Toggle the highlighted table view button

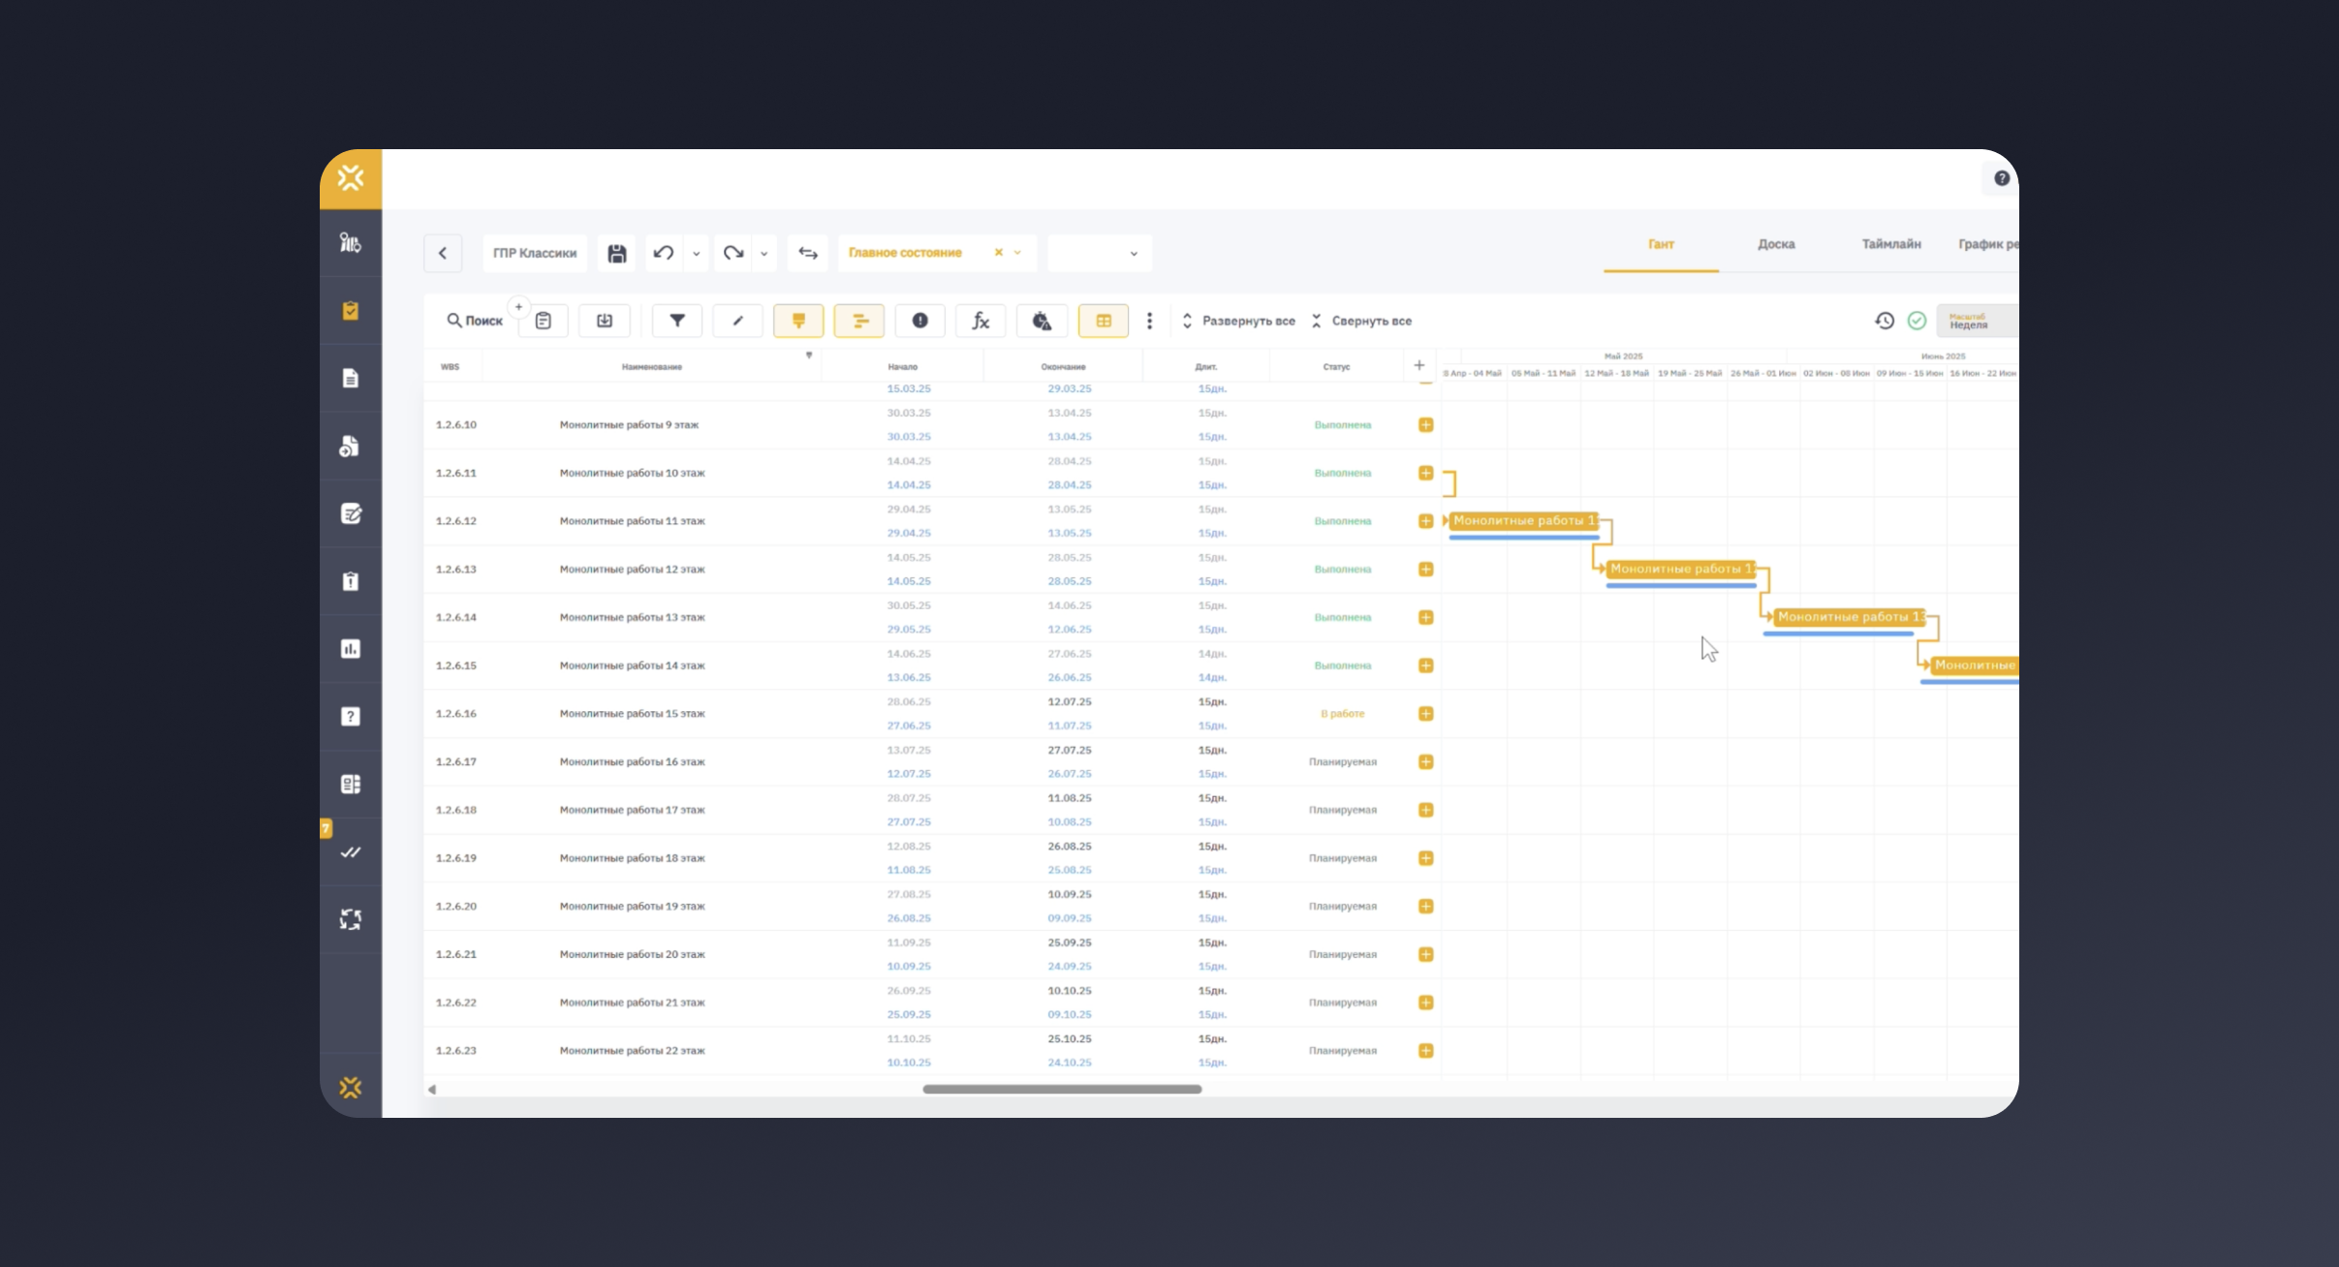1103,321
